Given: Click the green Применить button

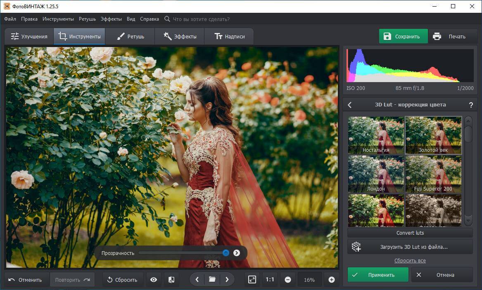Looking at the screenshot, I should tap(378, 275).
